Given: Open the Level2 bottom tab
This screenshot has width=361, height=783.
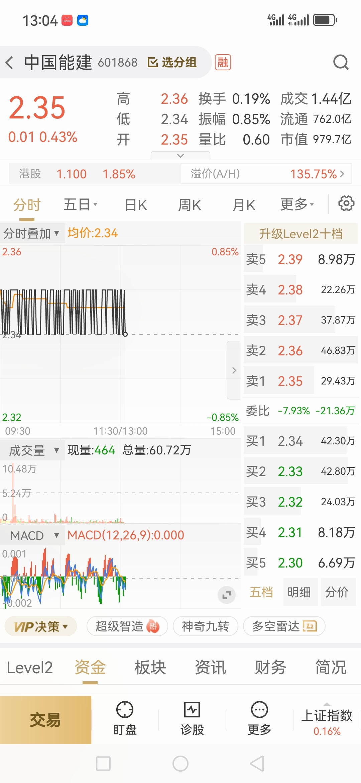Looking at the screenshot, I should pos(30,668).
